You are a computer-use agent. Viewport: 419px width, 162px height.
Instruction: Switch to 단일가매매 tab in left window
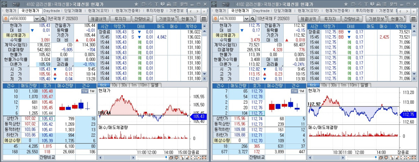tap(73, 11)
